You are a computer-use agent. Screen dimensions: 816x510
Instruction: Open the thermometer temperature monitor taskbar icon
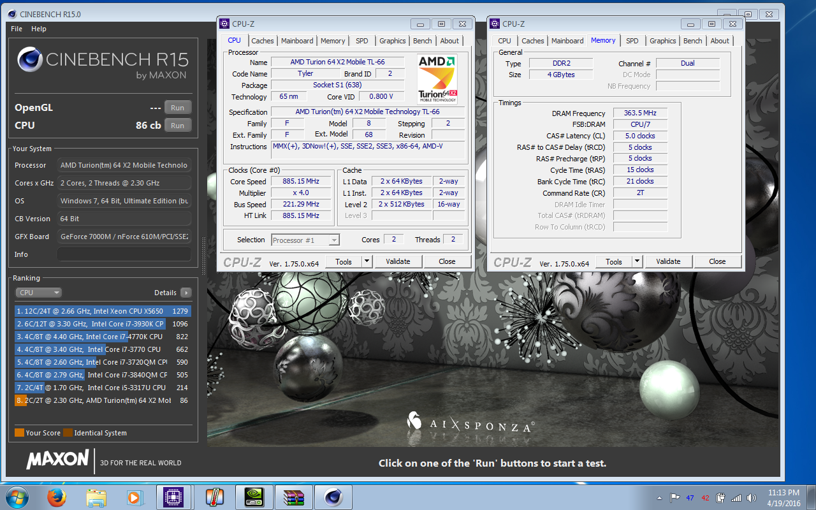point(214,497)
